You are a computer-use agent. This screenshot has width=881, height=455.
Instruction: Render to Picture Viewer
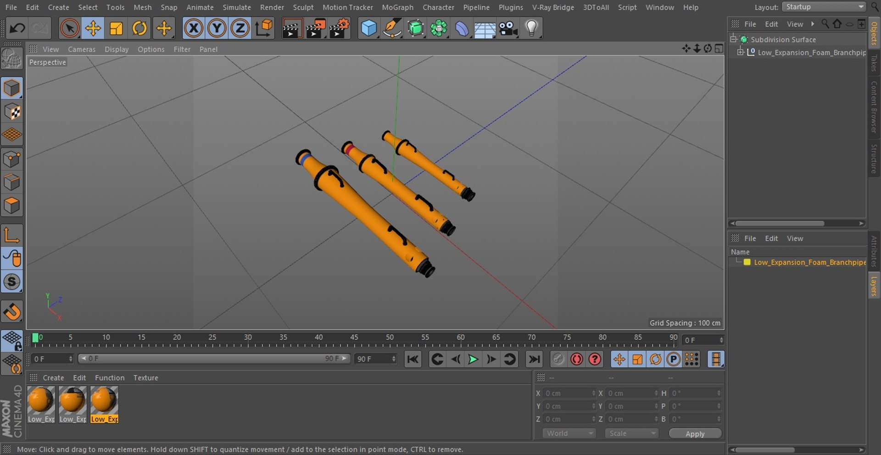tap(316, 28)
